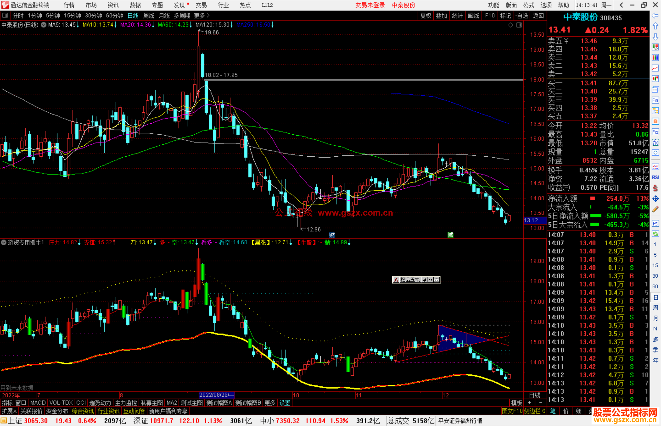Click the four-arrow move tool icon
The image size is (661, 426).
click(x=655, y=199)
